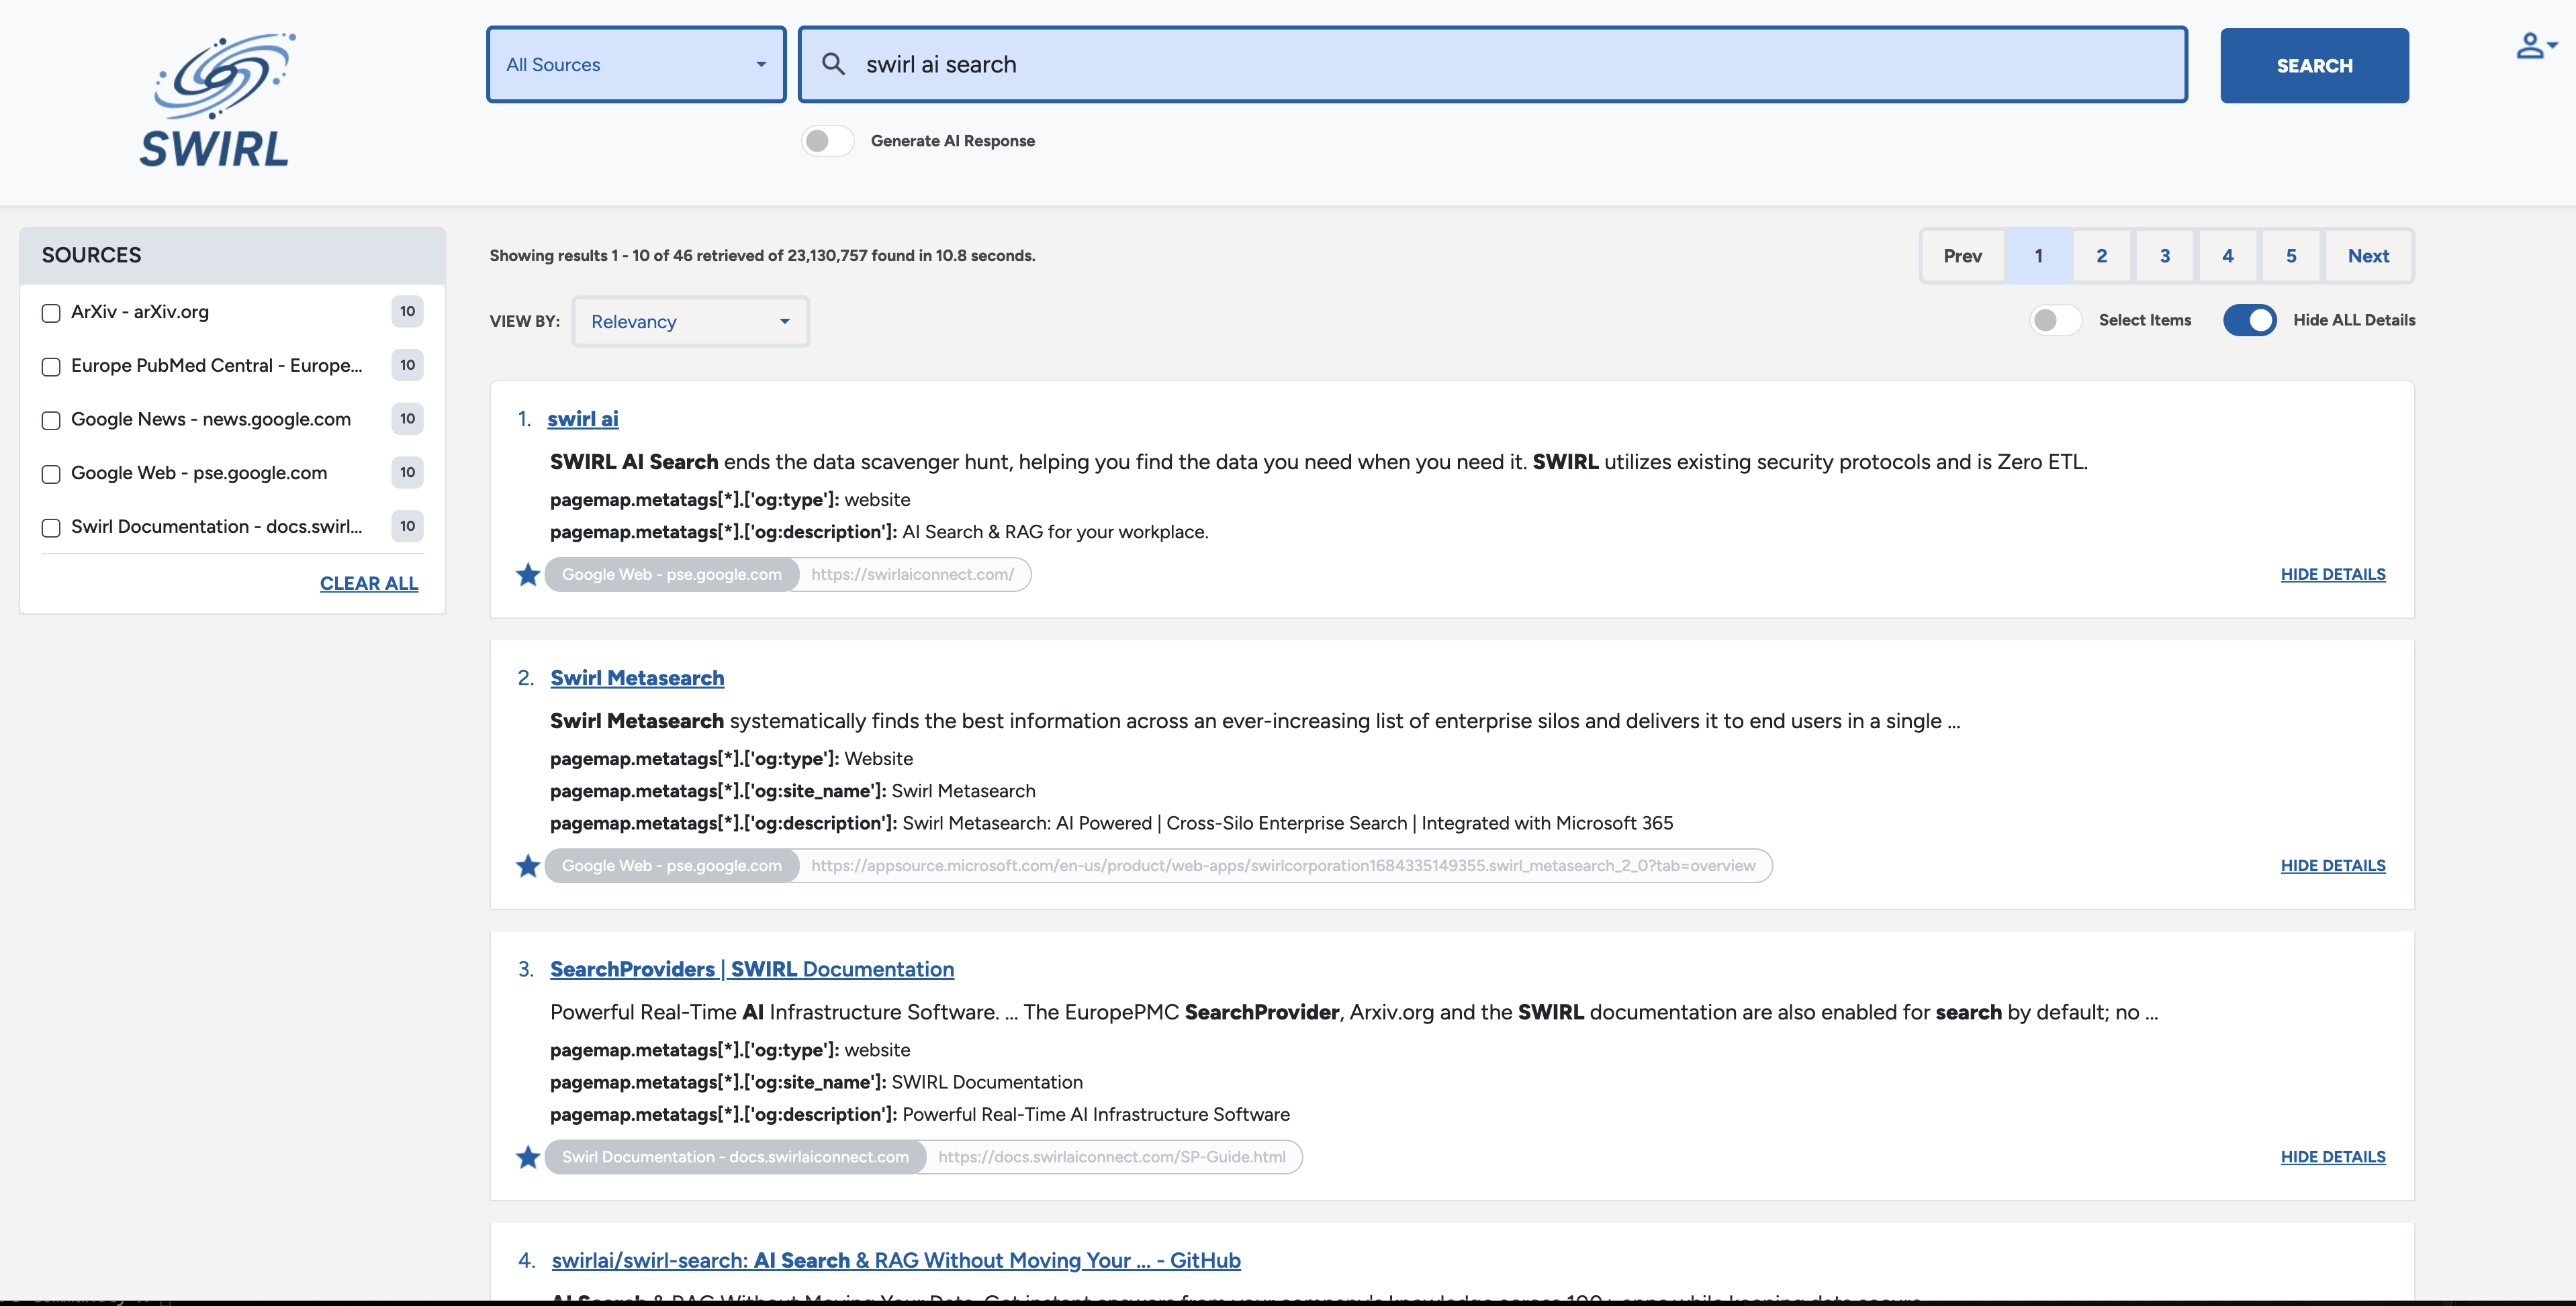Click star icon on SearchProviders result

528,1157
